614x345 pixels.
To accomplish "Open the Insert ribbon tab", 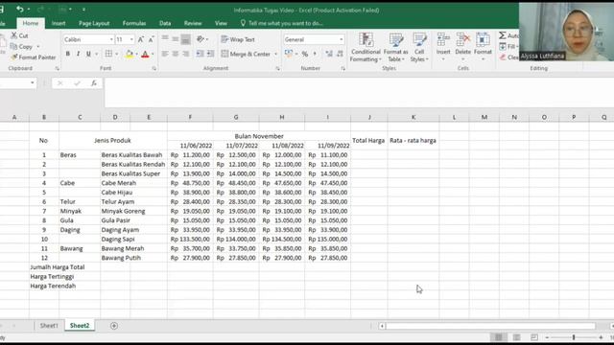I will 59,23.
